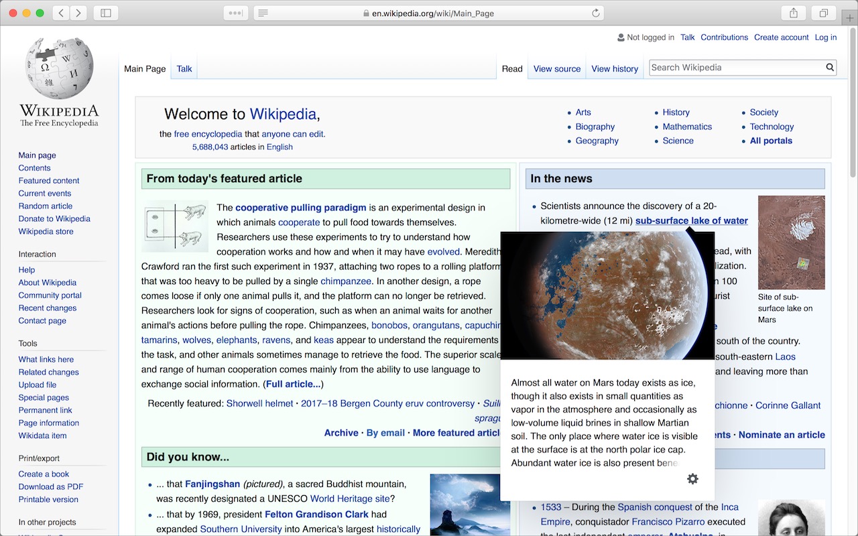Open the tab overview icon
The height and width of the screenshot is (536, 858).
(822, 12)
